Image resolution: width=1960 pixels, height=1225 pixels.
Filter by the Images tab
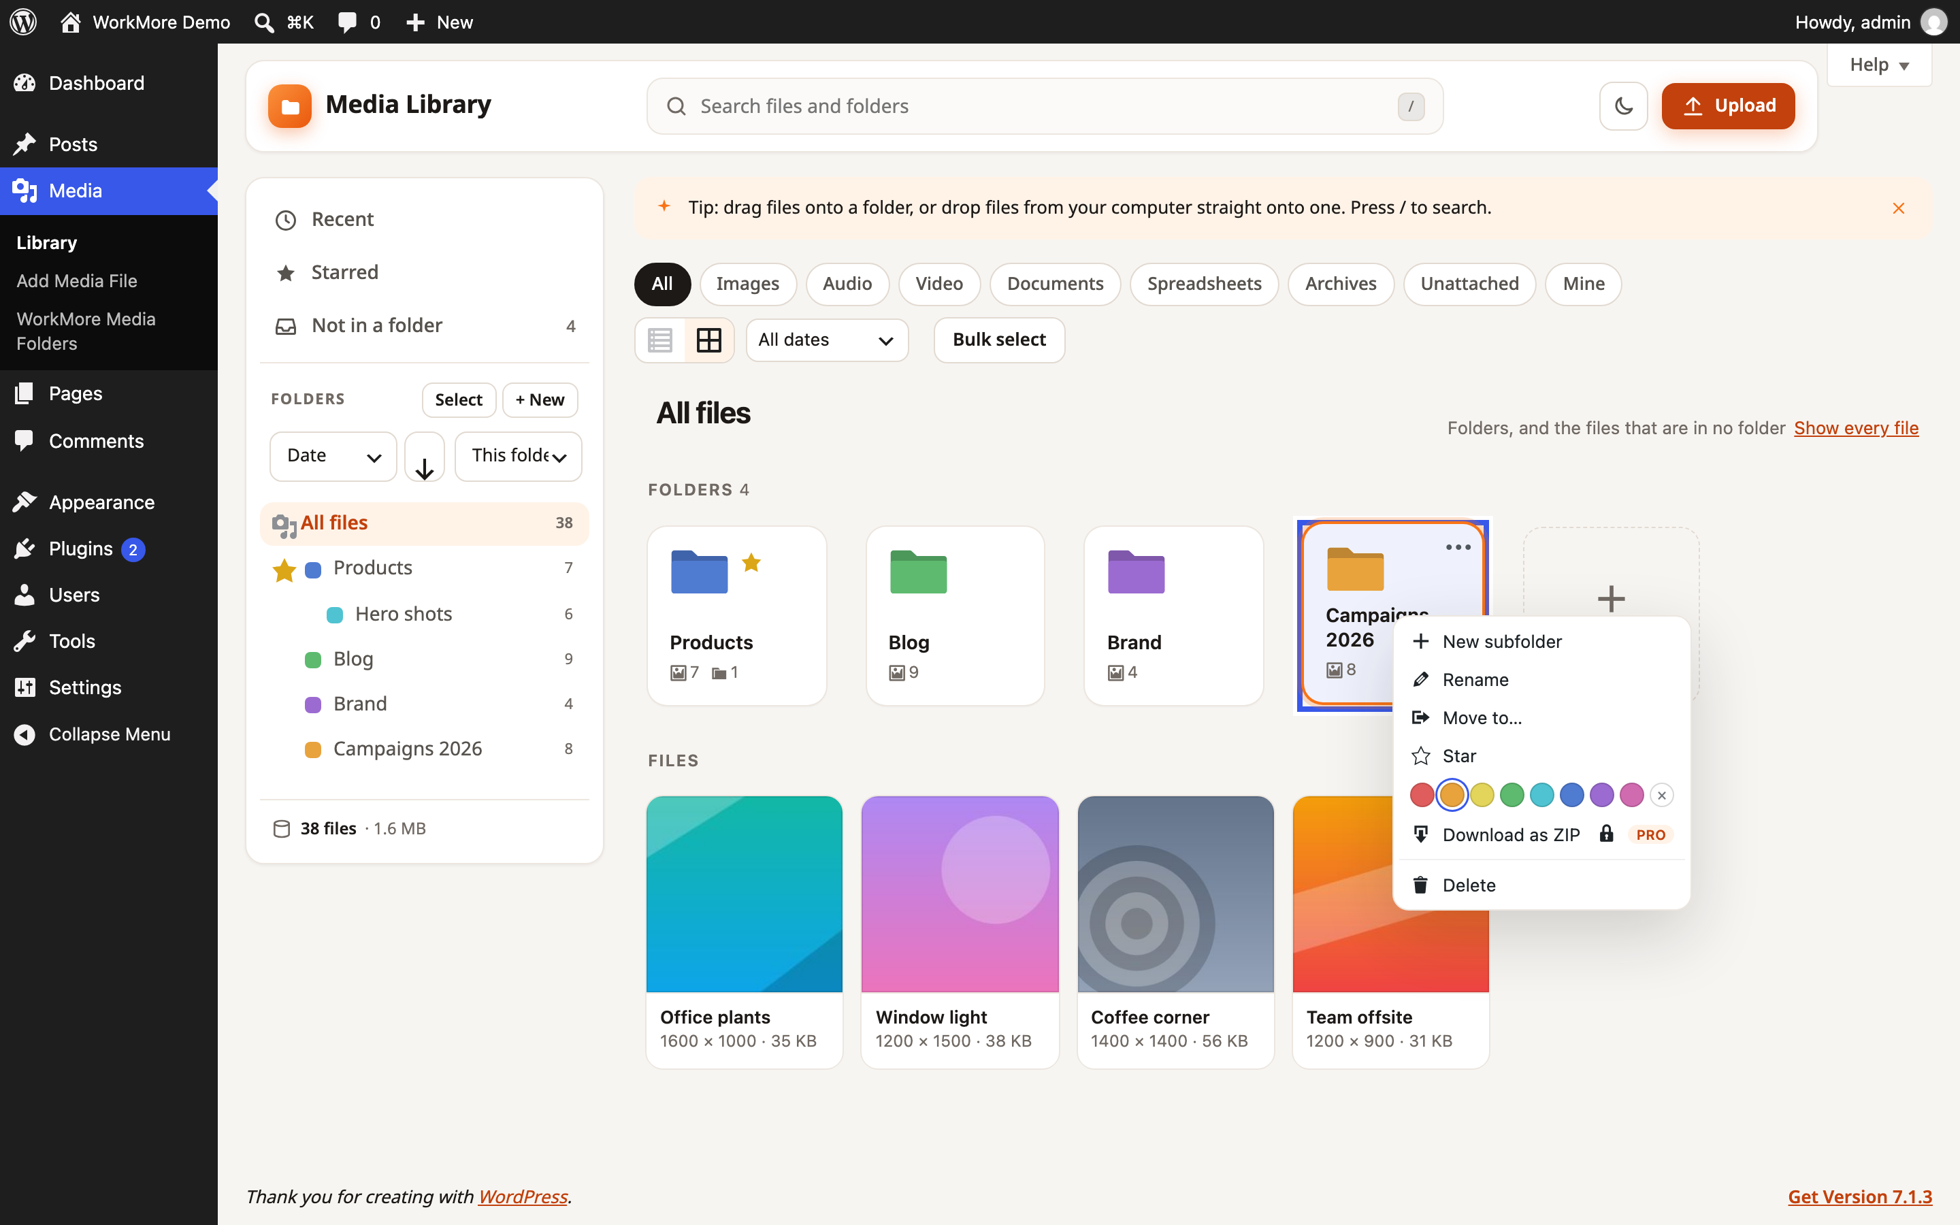pos(747,284)
